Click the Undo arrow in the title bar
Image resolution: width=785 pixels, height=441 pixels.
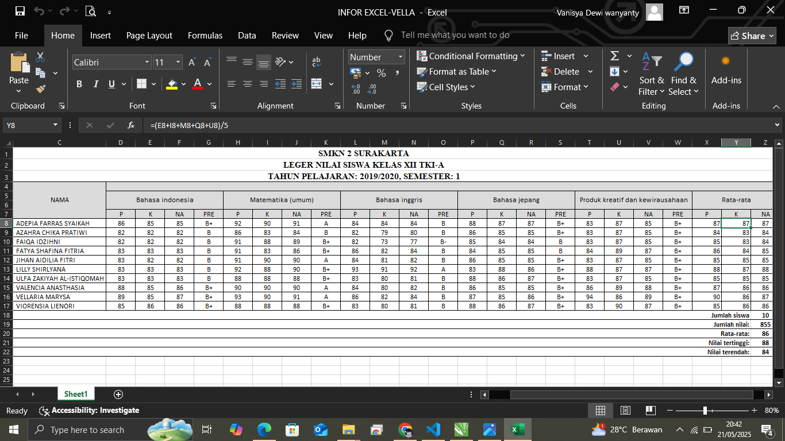coord(39,11)
